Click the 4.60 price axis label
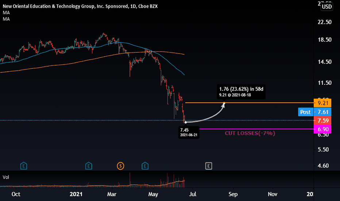Screen dimensions: 340x201 click(x=323, y=166)
